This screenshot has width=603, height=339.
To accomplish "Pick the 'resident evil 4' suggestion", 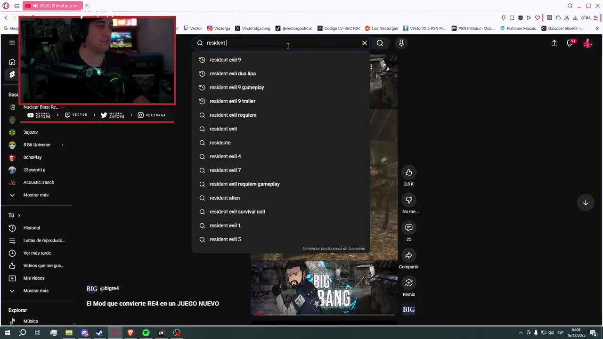I will click(x=280, y=156).
